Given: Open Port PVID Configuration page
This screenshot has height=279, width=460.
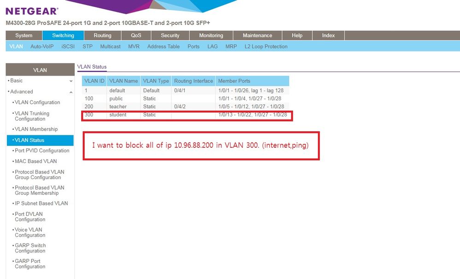Looking at the screenshot, I should (x=42, y=151).
